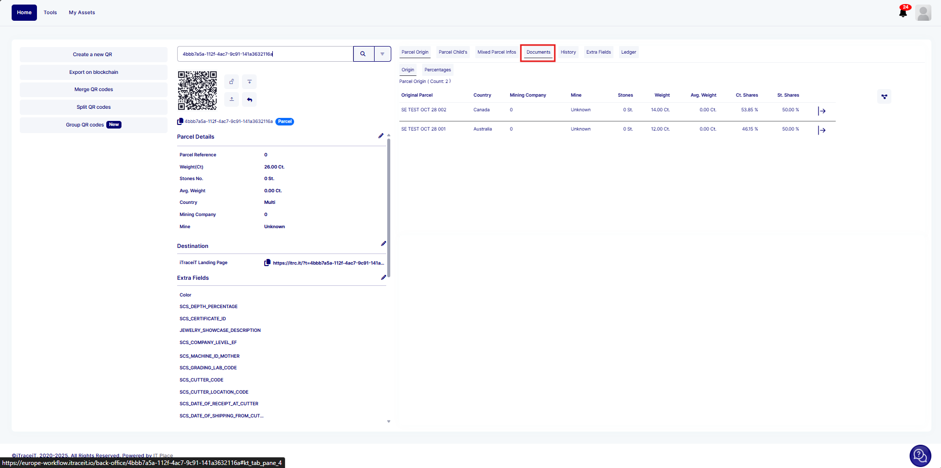Click the QR code search input field
Screen dimensions: 941x468
pyautogui.click(x=265, y=54)
